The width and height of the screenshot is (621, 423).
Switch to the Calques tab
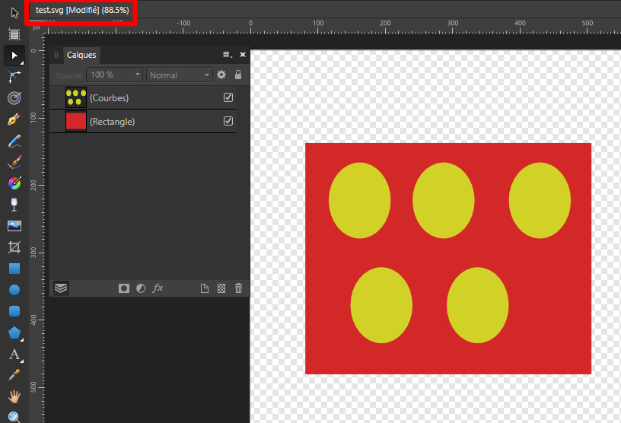coord(81,55)
